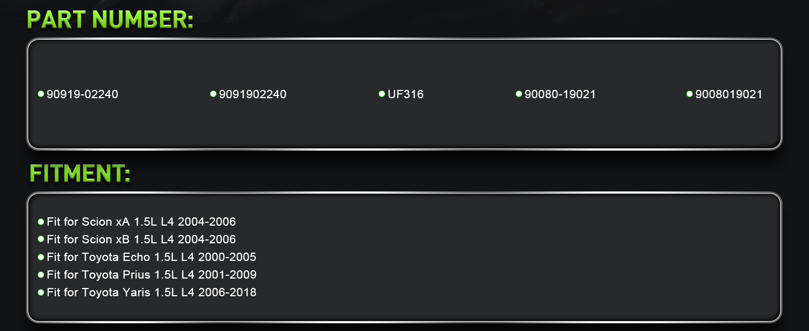Image resolution: width=809 pixels, height=331 pixels.
Task: Click part number 9008019021
Action: click(729, 94)
